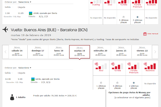Click the LEVEL logo on the 13:00 departure flight
The image size is (161, 107).
(33, 79)
